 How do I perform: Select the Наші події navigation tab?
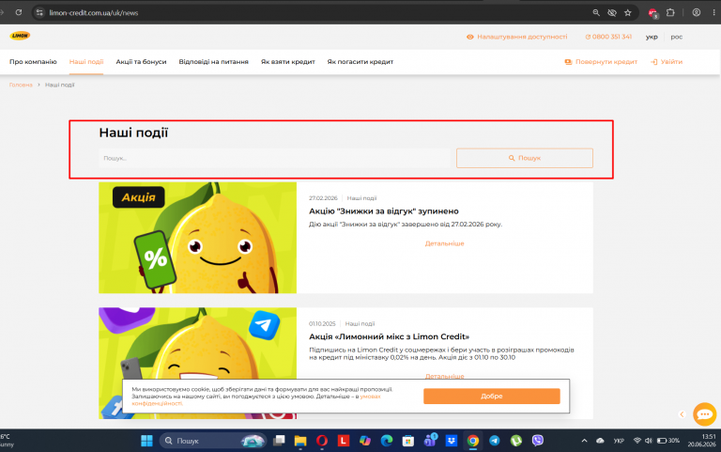(x=86, y=62)
